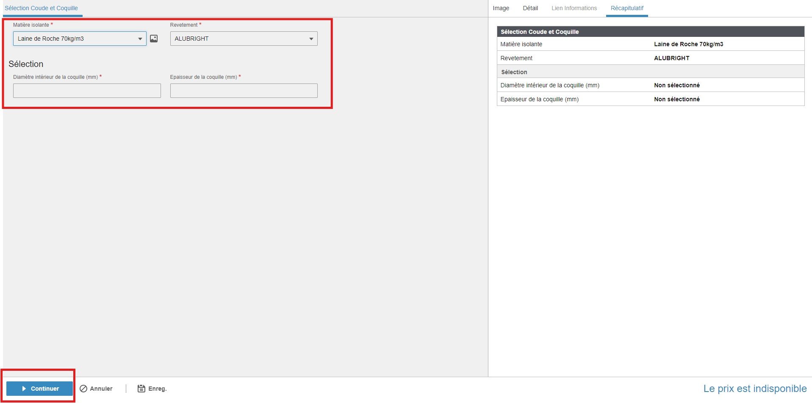Click 'Non sélectionné' on the Diamètre summary row
Image resolution: width=812 pixels, height=403 pixels.
(676, 85)
